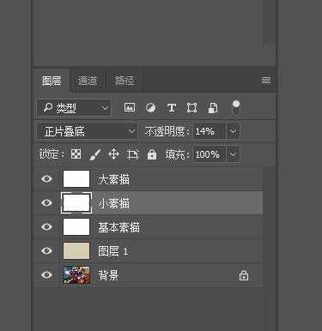The width and height of the screenshot is (322, 331).
Task: Select the 背景 layer thumbnail
Action: (76, 275)
